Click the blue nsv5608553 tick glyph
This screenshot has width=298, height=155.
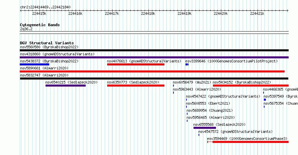pos(187,107)
